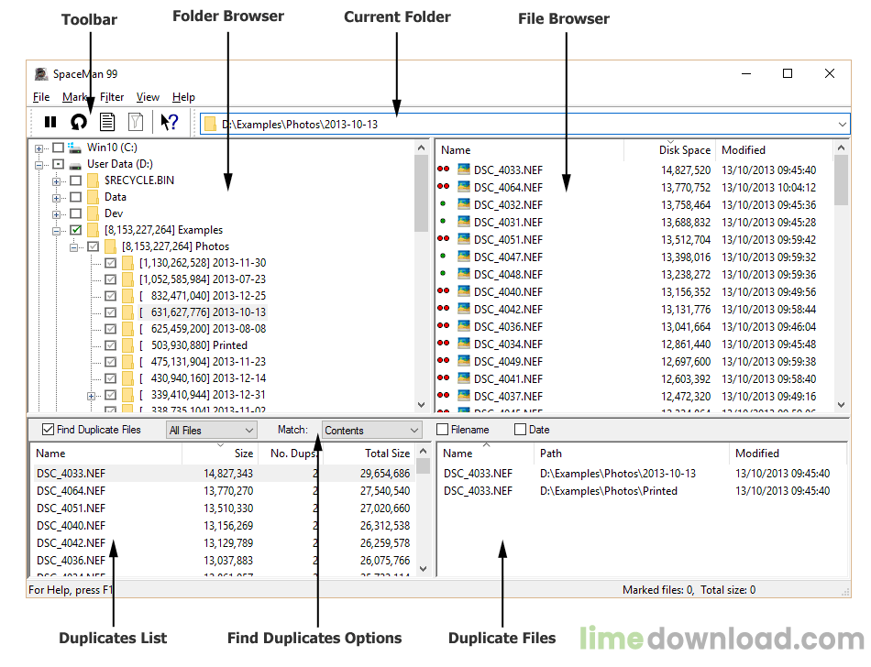871x667 pixels.
Task: Click the folder icon in the current folder box
Action: (210, 124)
